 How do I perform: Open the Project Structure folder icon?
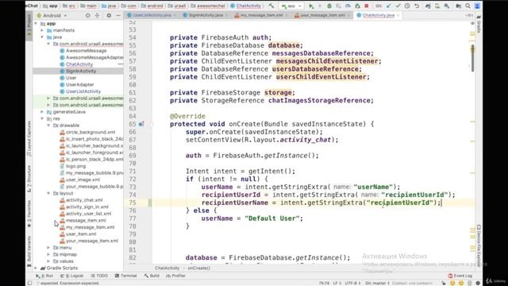pos(459,6)
